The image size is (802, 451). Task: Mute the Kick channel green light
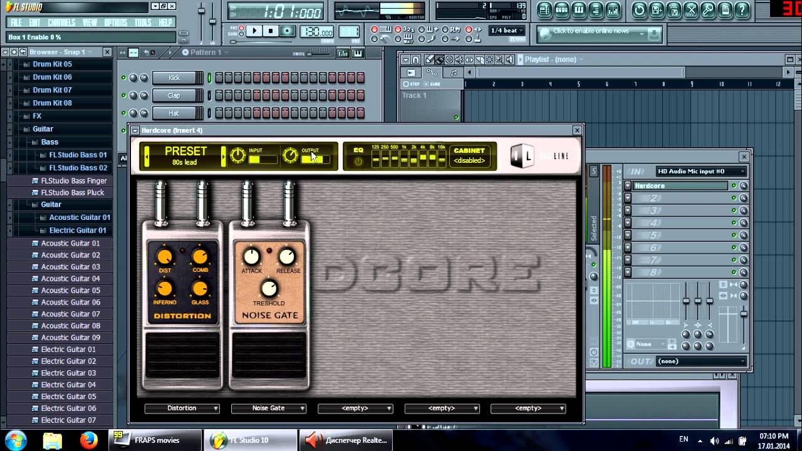click(123, 78)
